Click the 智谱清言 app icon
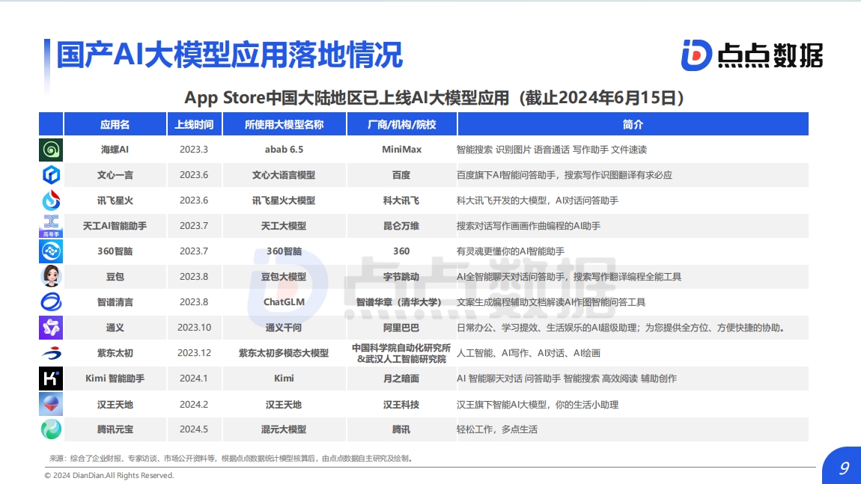Screen dimensions: 861x484 tap(51, 301)
